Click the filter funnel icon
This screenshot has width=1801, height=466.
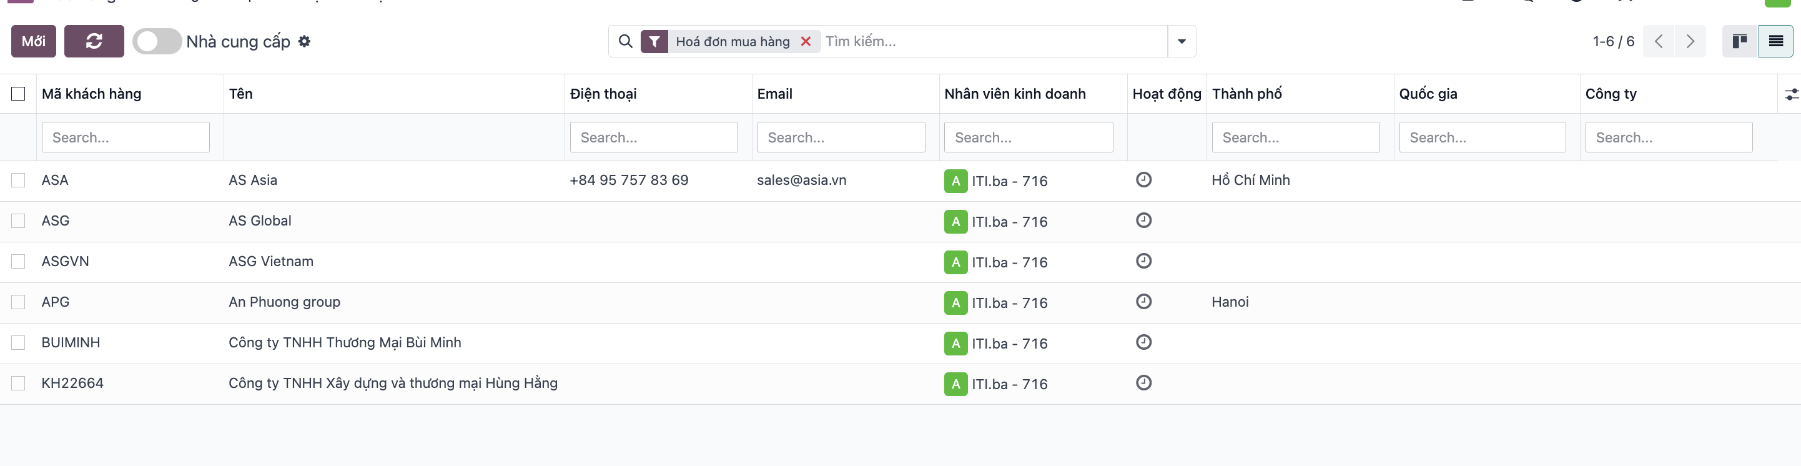coord(654,41)
